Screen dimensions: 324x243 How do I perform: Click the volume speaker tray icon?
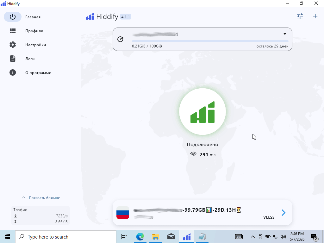coord(283,237)
